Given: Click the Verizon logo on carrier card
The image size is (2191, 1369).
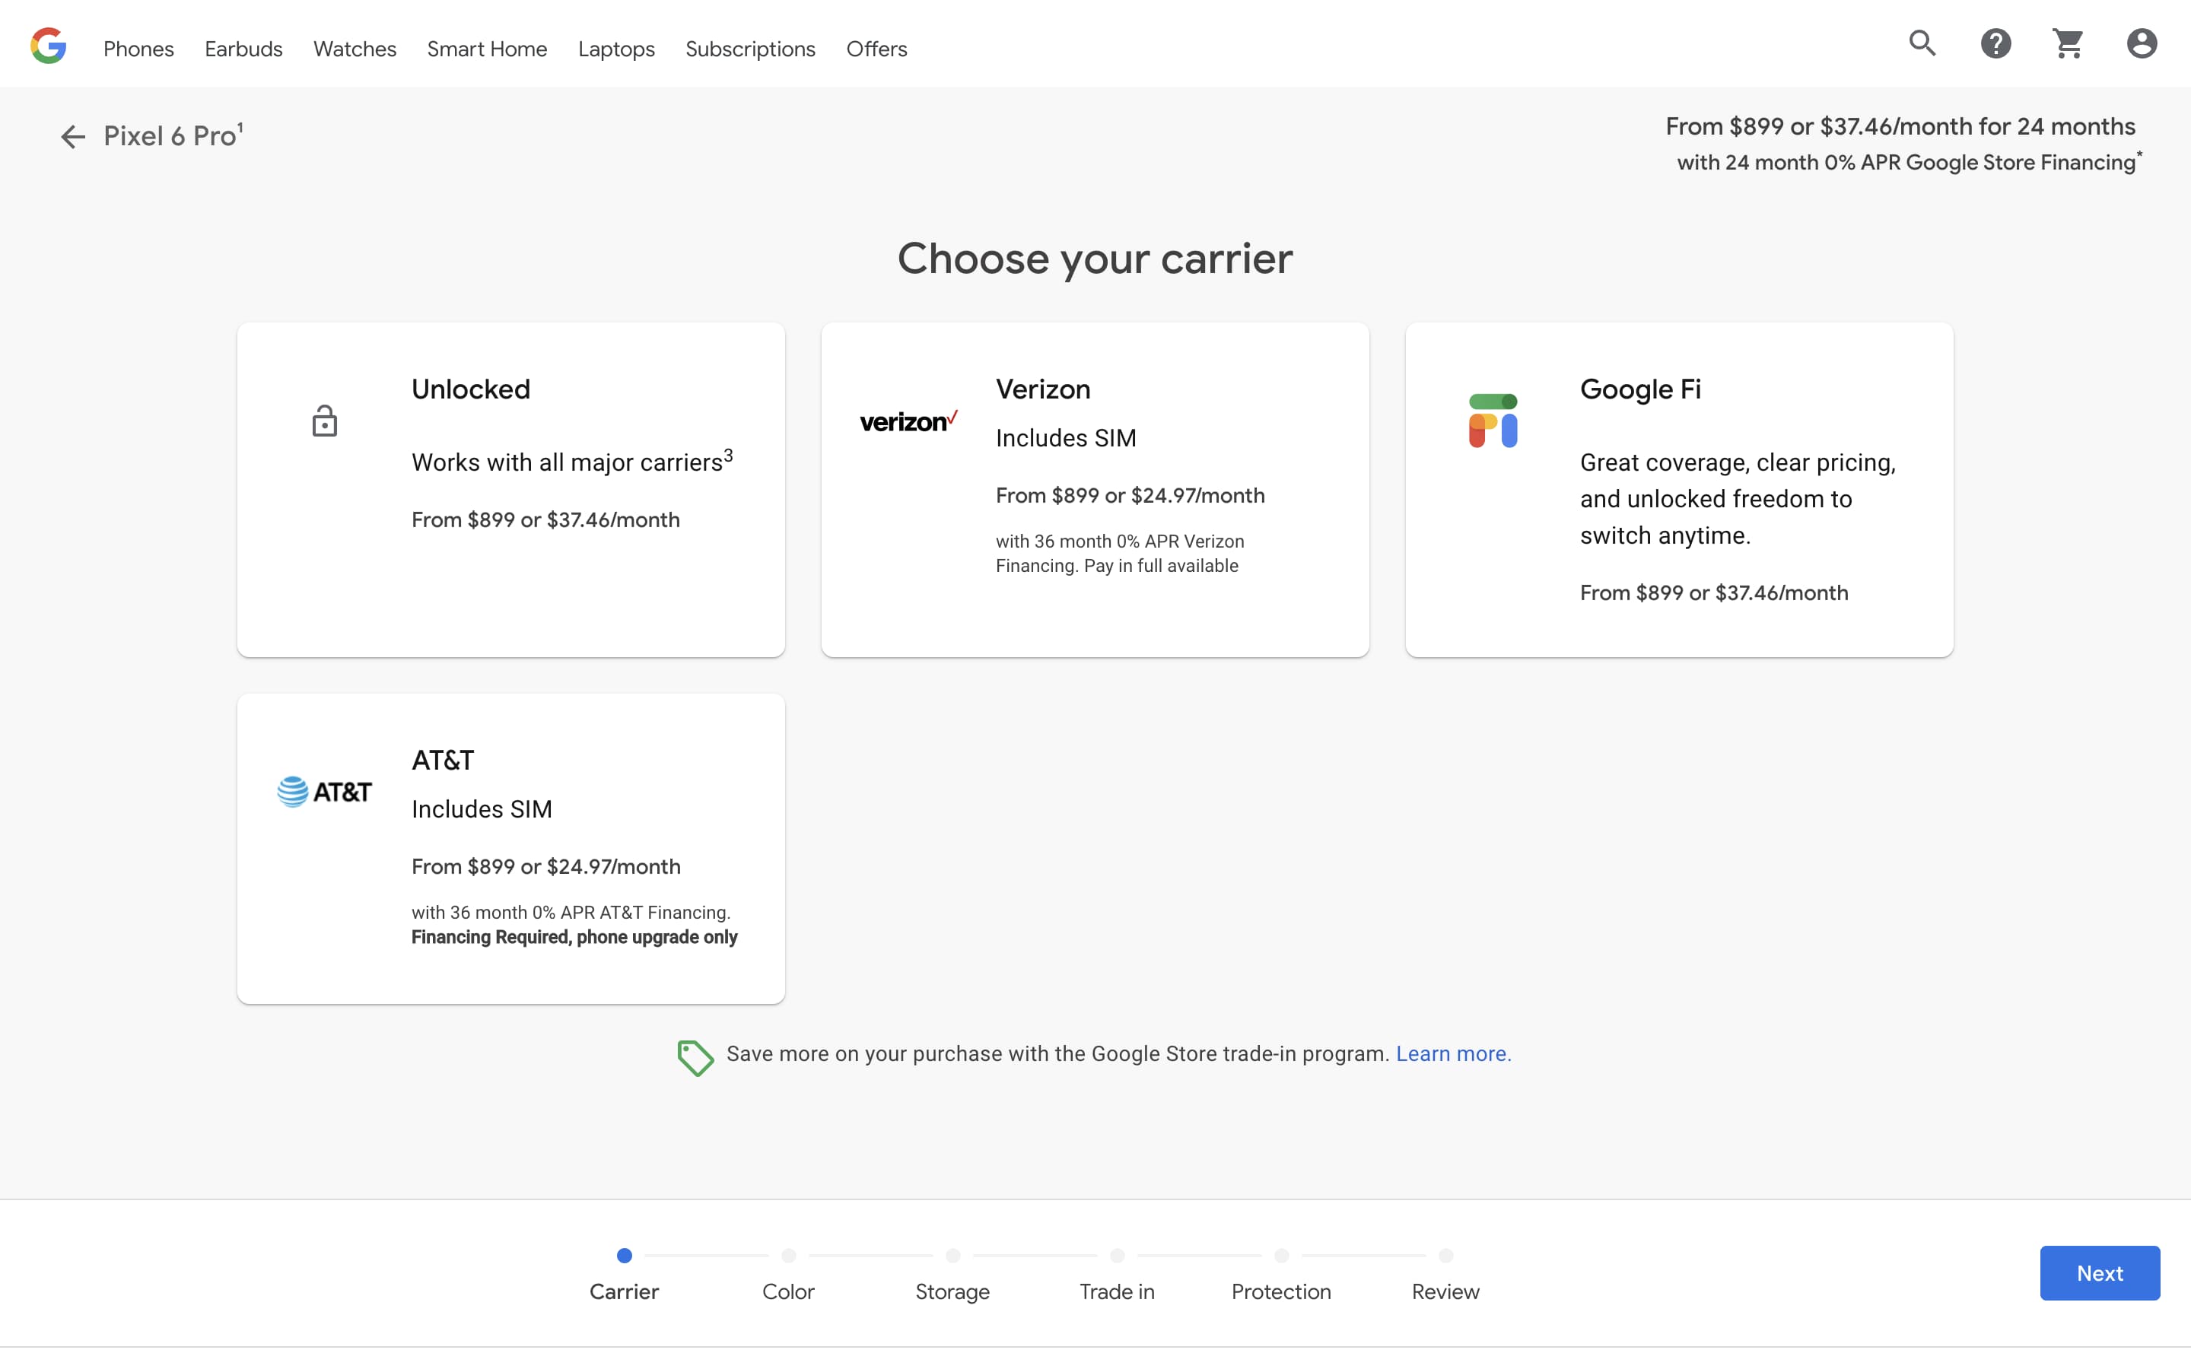Looking at the screenshot, I should point(908,421).
